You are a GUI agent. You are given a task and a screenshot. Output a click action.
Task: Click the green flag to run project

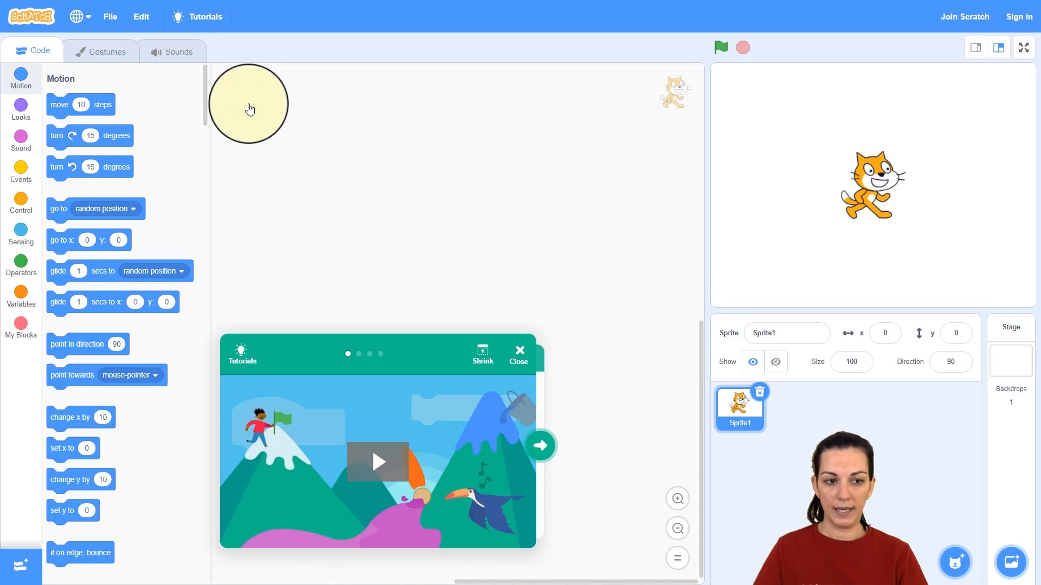(720, 47)
